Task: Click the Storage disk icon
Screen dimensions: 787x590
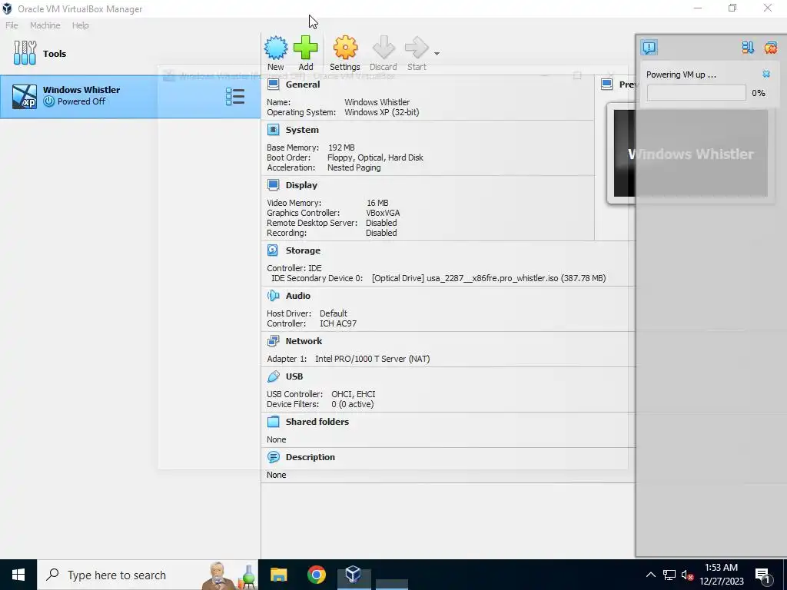Action: 273,250
